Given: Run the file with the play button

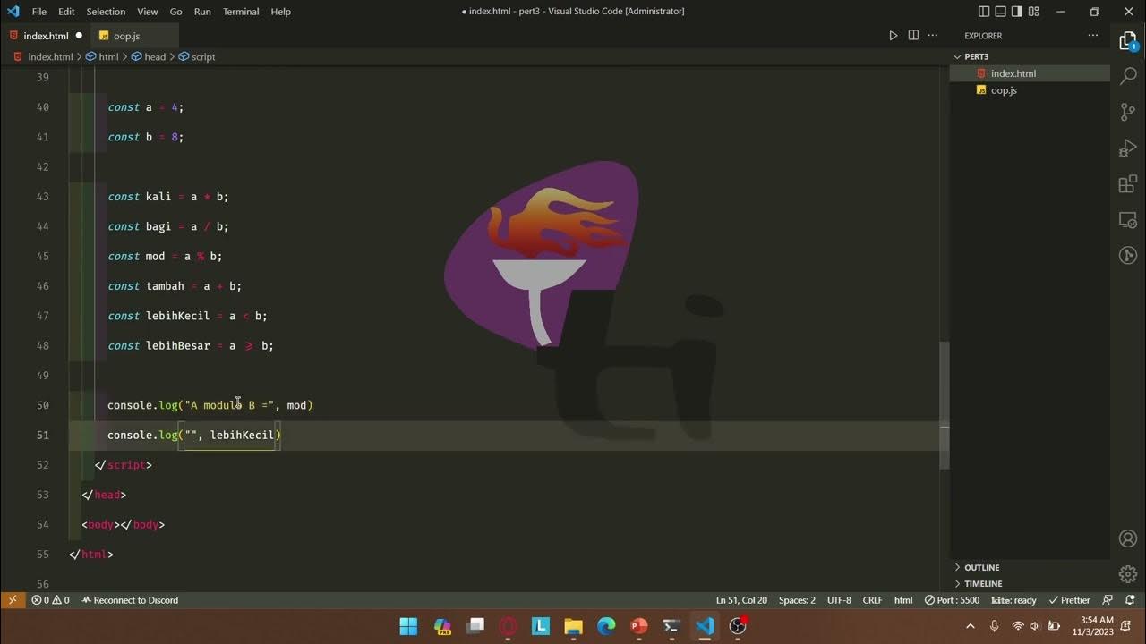Looking at the screenshot, I should coord(893,36).
